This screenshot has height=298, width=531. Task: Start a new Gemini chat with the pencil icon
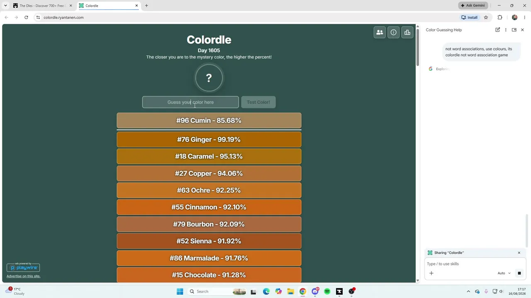(497, 30)
